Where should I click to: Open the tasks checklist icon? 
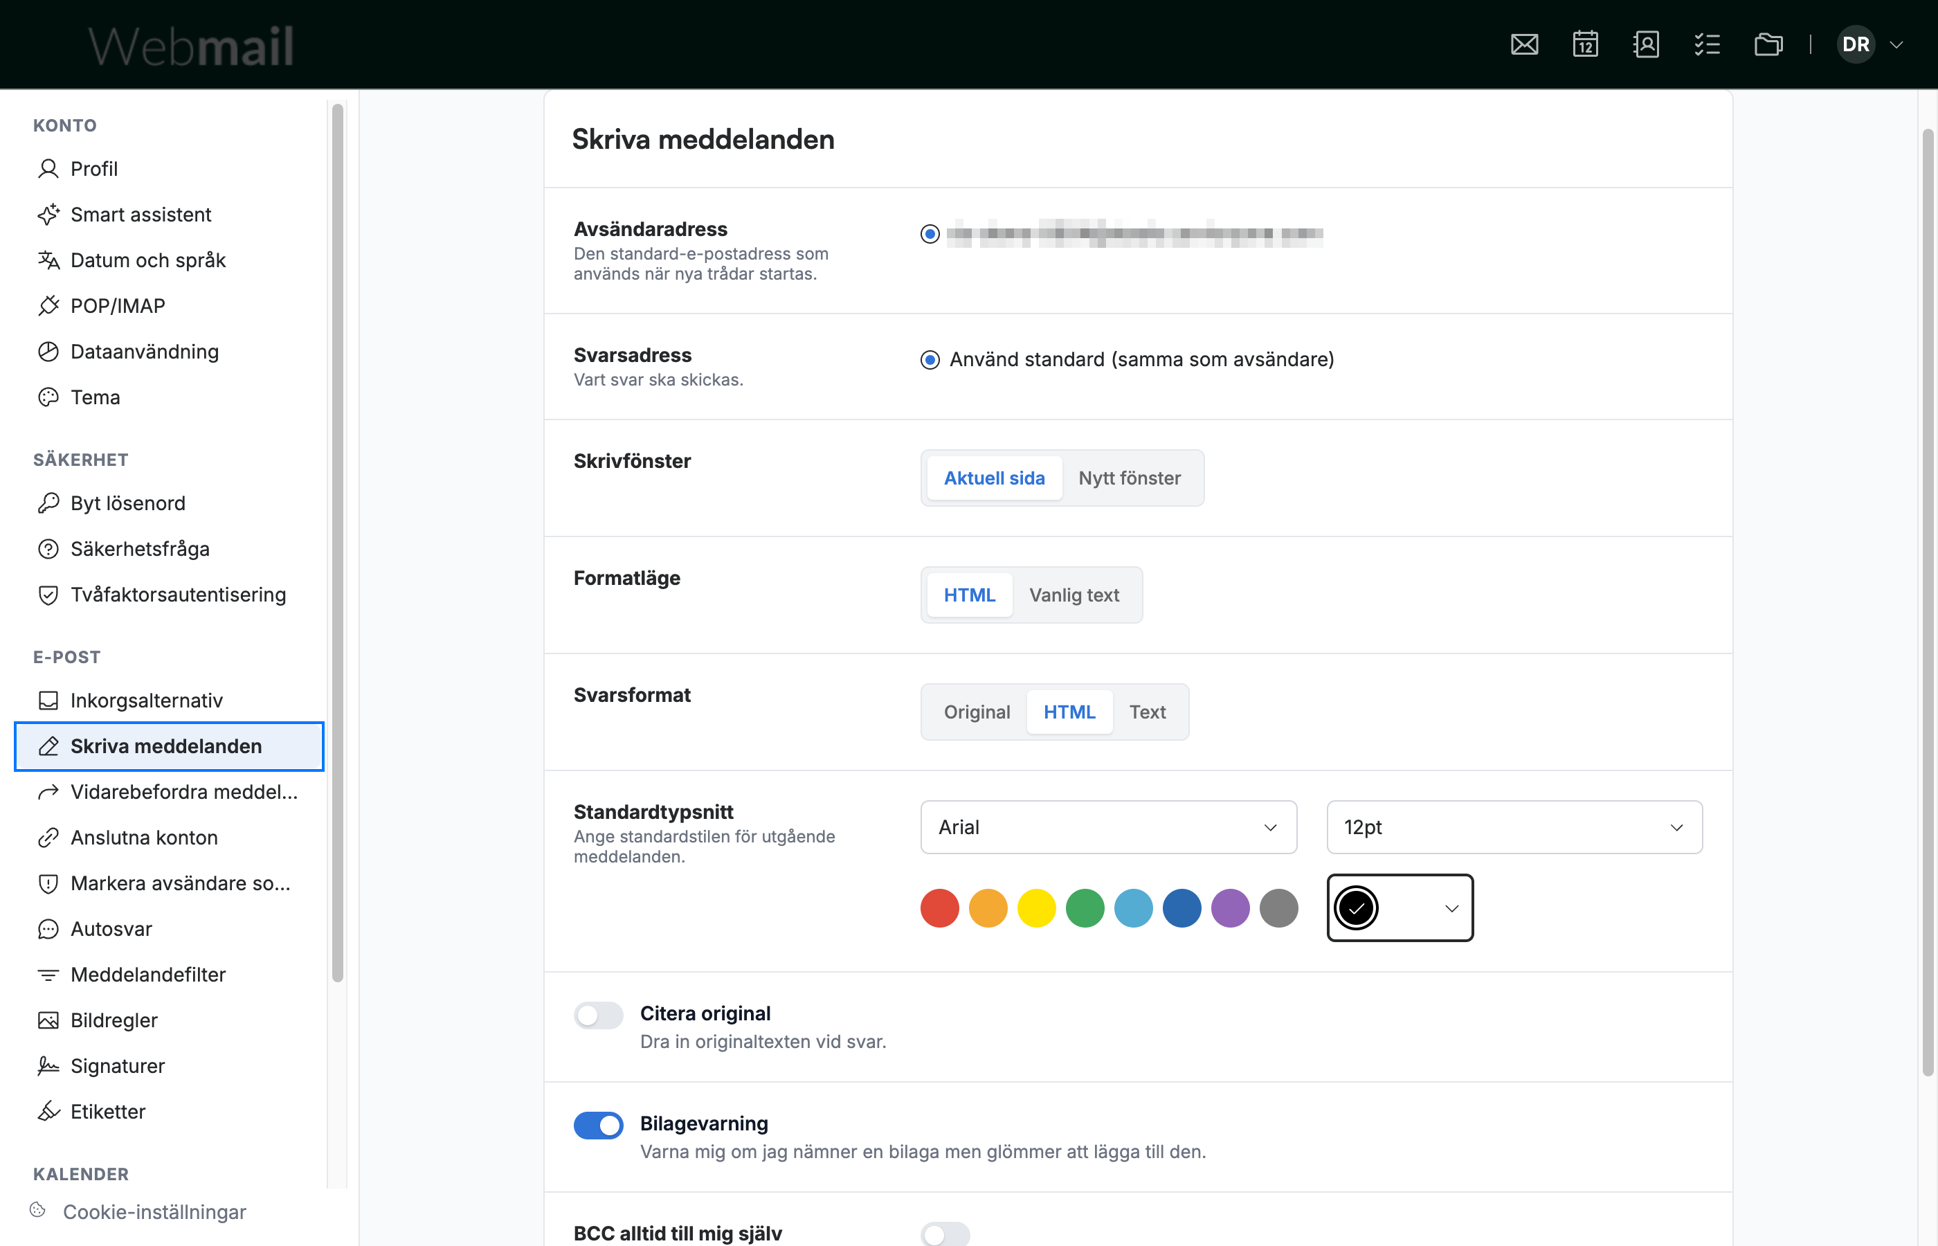pyautogui.click(x=1707, y=44)
